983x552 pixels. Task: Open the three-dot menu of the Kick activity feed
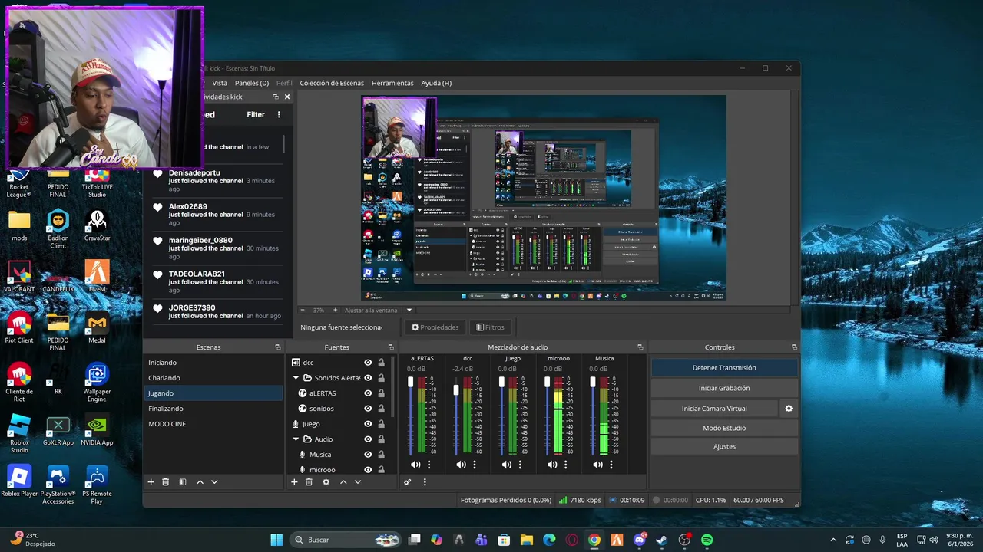pyautogui.click(x=279, y=114)
